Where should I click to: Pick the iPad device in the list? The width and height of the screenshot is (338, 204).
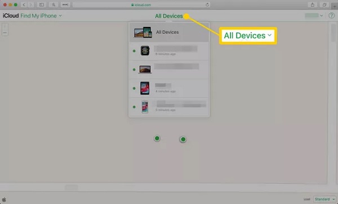pyautogui.click(x=169, y=88)
